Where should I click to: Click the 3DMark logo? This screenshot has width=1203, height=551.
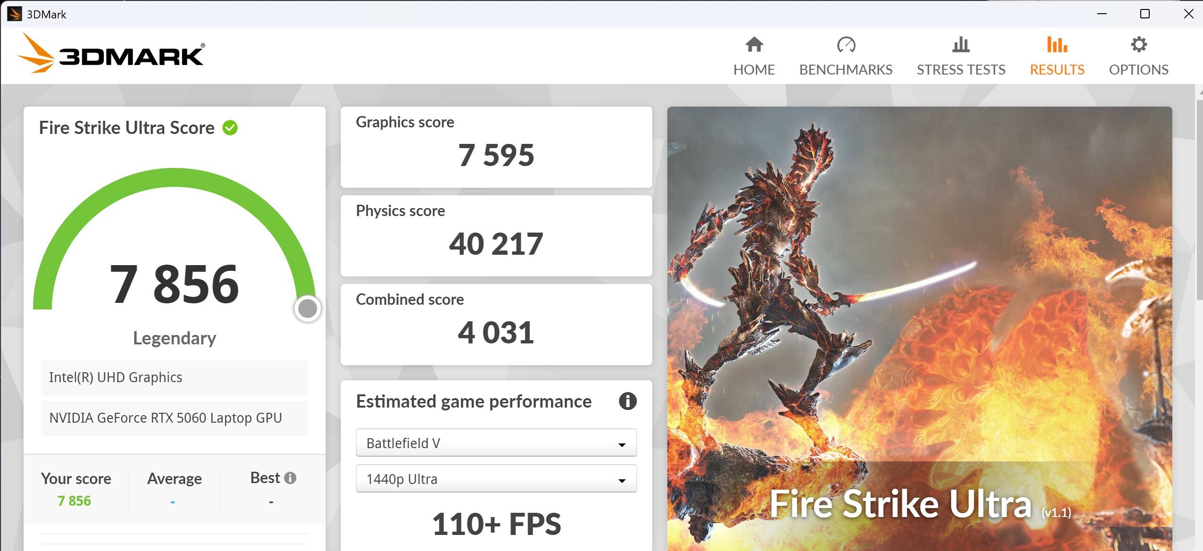tap(111, 54)
